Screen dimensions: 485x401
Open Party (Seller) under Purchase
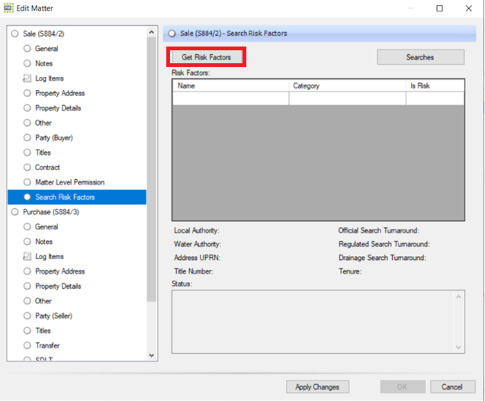tap(53, 316)
